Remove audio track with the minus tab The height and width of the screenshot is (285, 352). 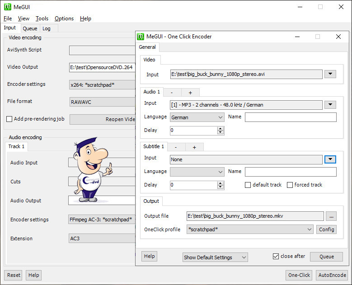point(172,92)
